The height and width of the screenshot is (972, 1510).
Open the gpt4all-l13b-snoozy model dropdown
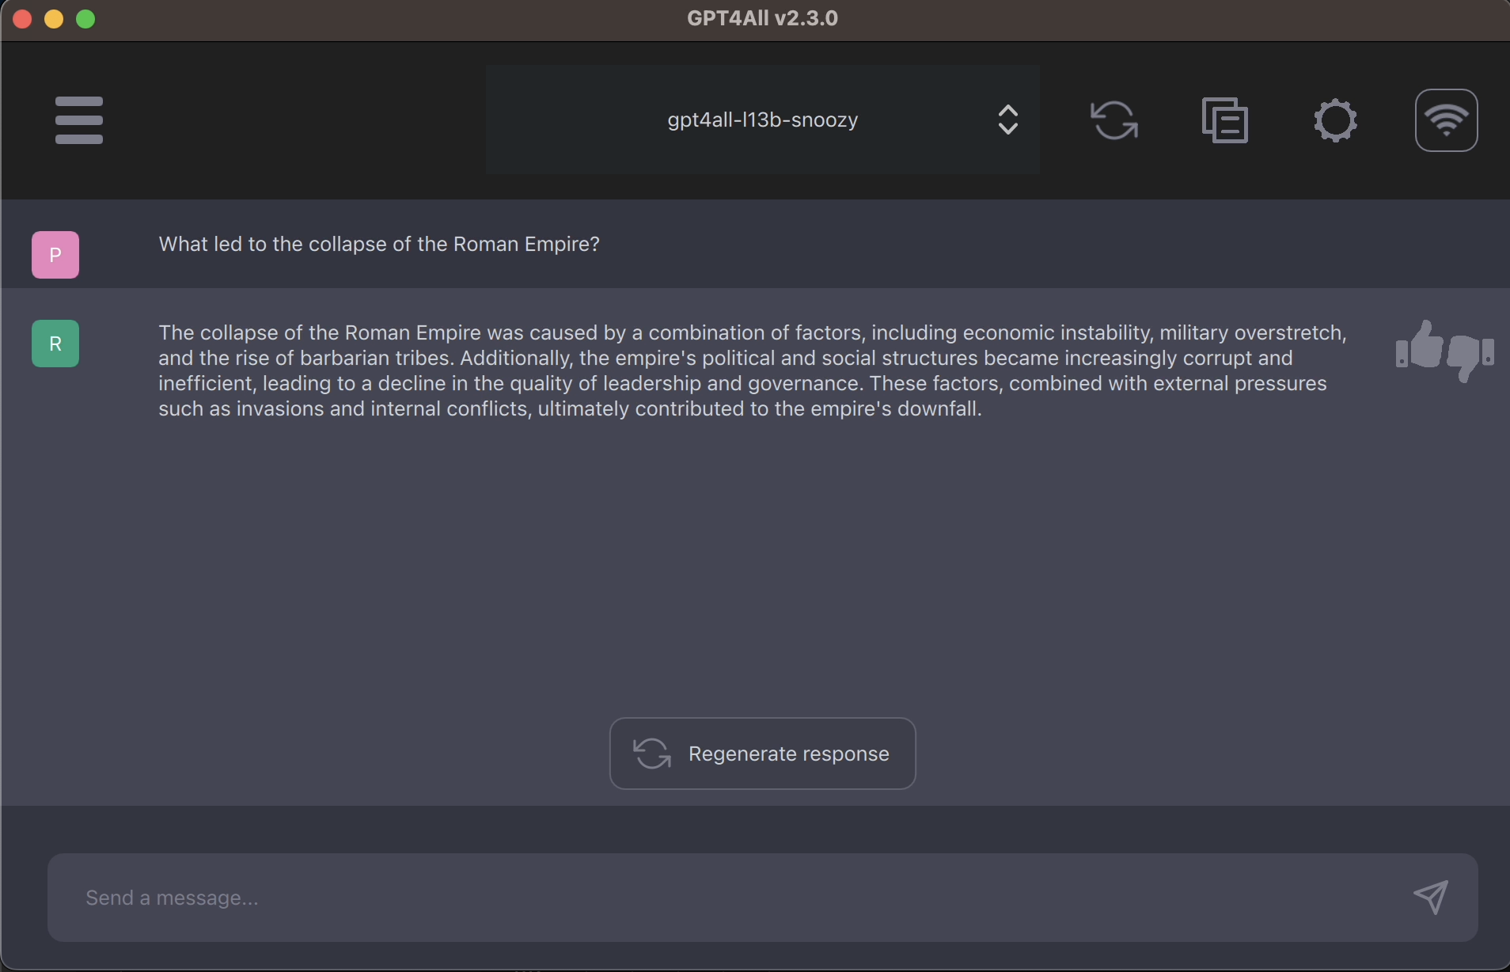pyautogui.click(x=761, y=120)
